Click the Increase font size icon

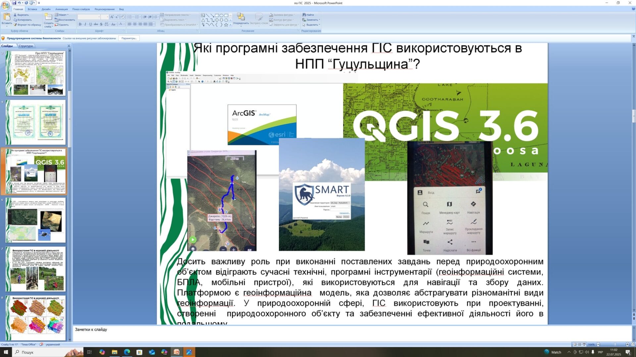coord(112,17)
